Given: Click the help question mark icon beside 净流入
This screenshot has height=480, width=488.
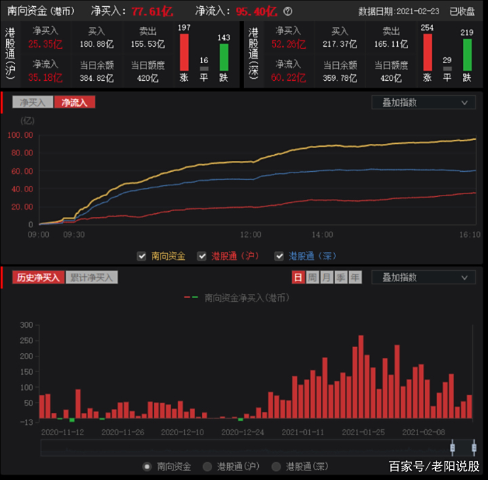Looking at the screenshot, I should (x=288, y=12).
